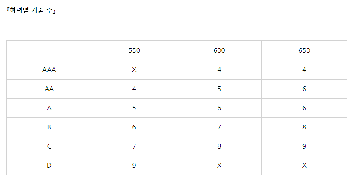
Task: Click the 600 column header cell
Action: click(219, 51)
